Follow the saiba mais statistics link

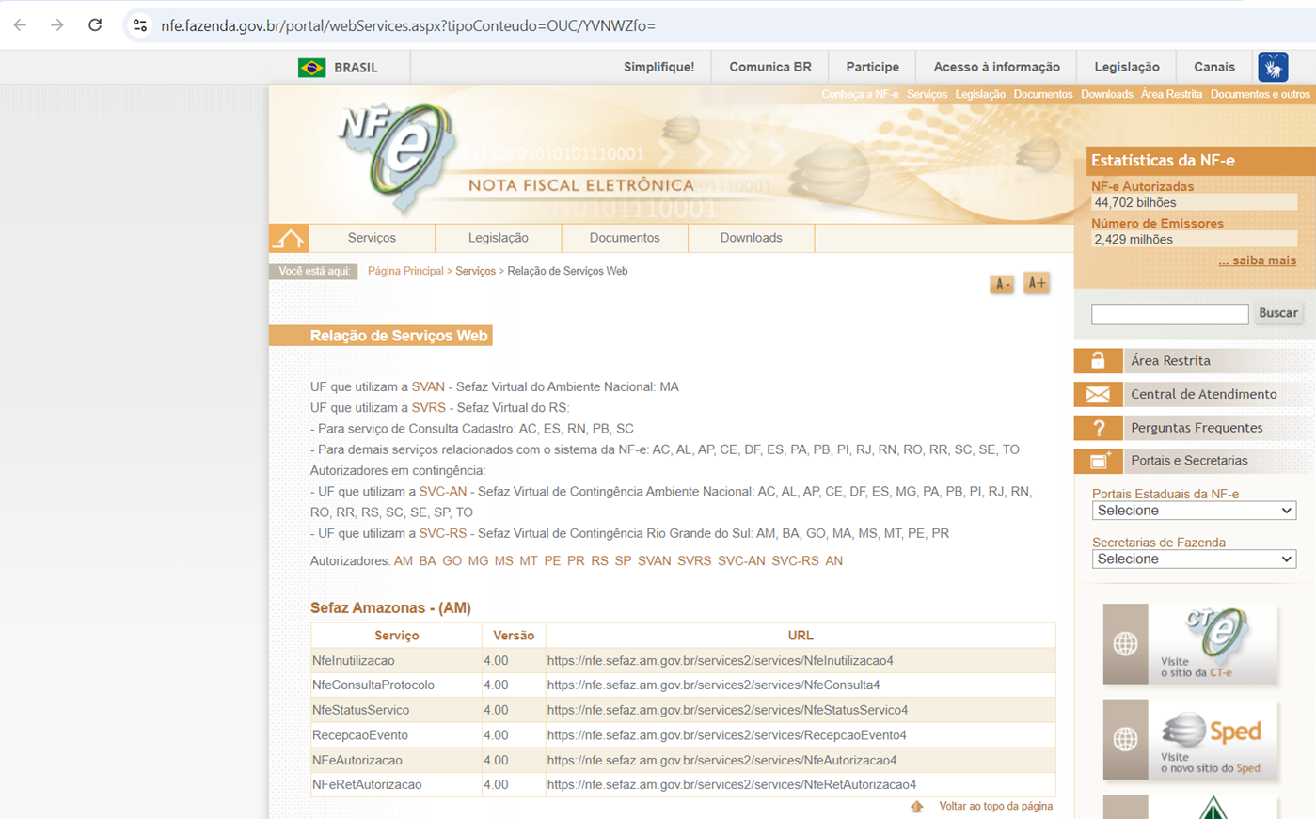tap(1257, 260)
